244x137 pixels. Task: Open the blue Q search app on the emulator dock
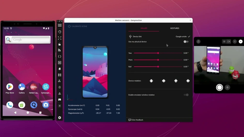click(34, 105)
